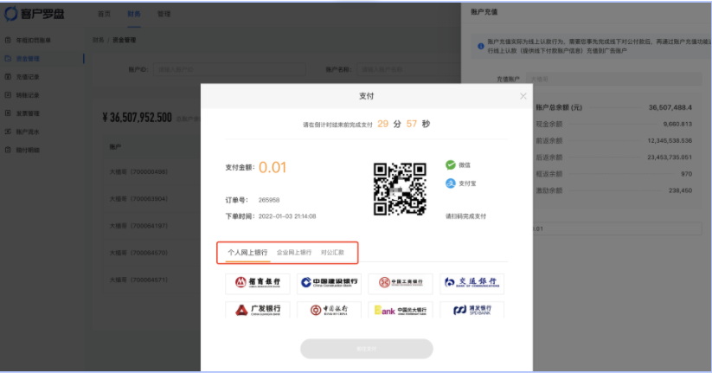Click the order time 2022-01-03 21:14:08
This screenshot has width=712, height=373.
point(287,216)
